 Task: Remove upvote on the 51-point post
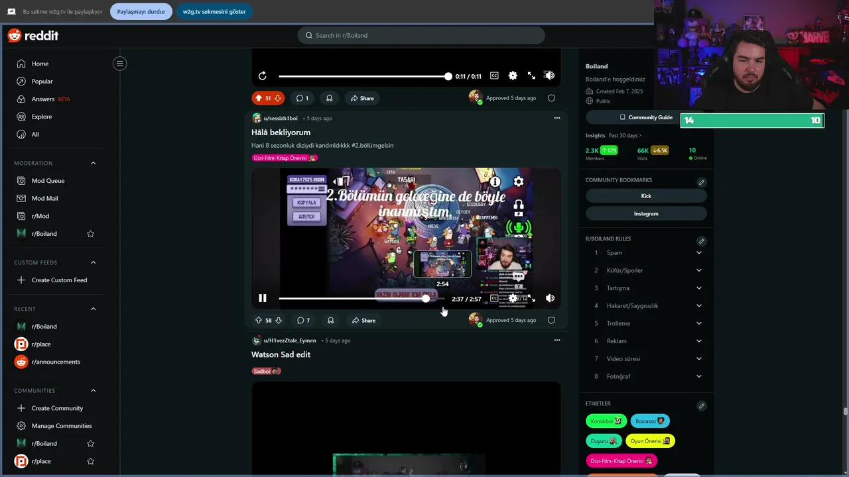pos(258,98)
